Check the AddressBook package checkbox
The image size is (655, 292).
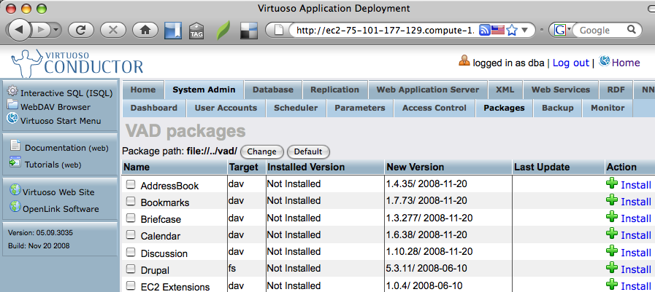point(131,184)
